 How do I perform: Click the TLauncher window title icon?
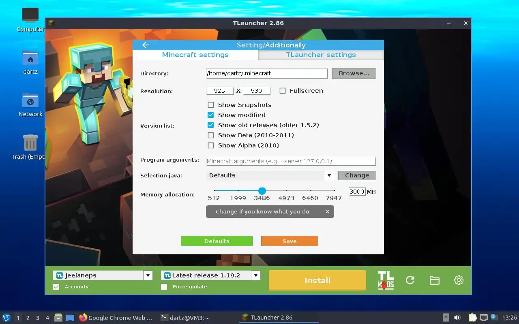click(x=51, y=23)
